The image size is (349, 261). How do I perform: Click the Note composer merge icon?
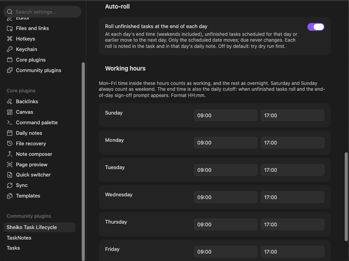(10, 154)
